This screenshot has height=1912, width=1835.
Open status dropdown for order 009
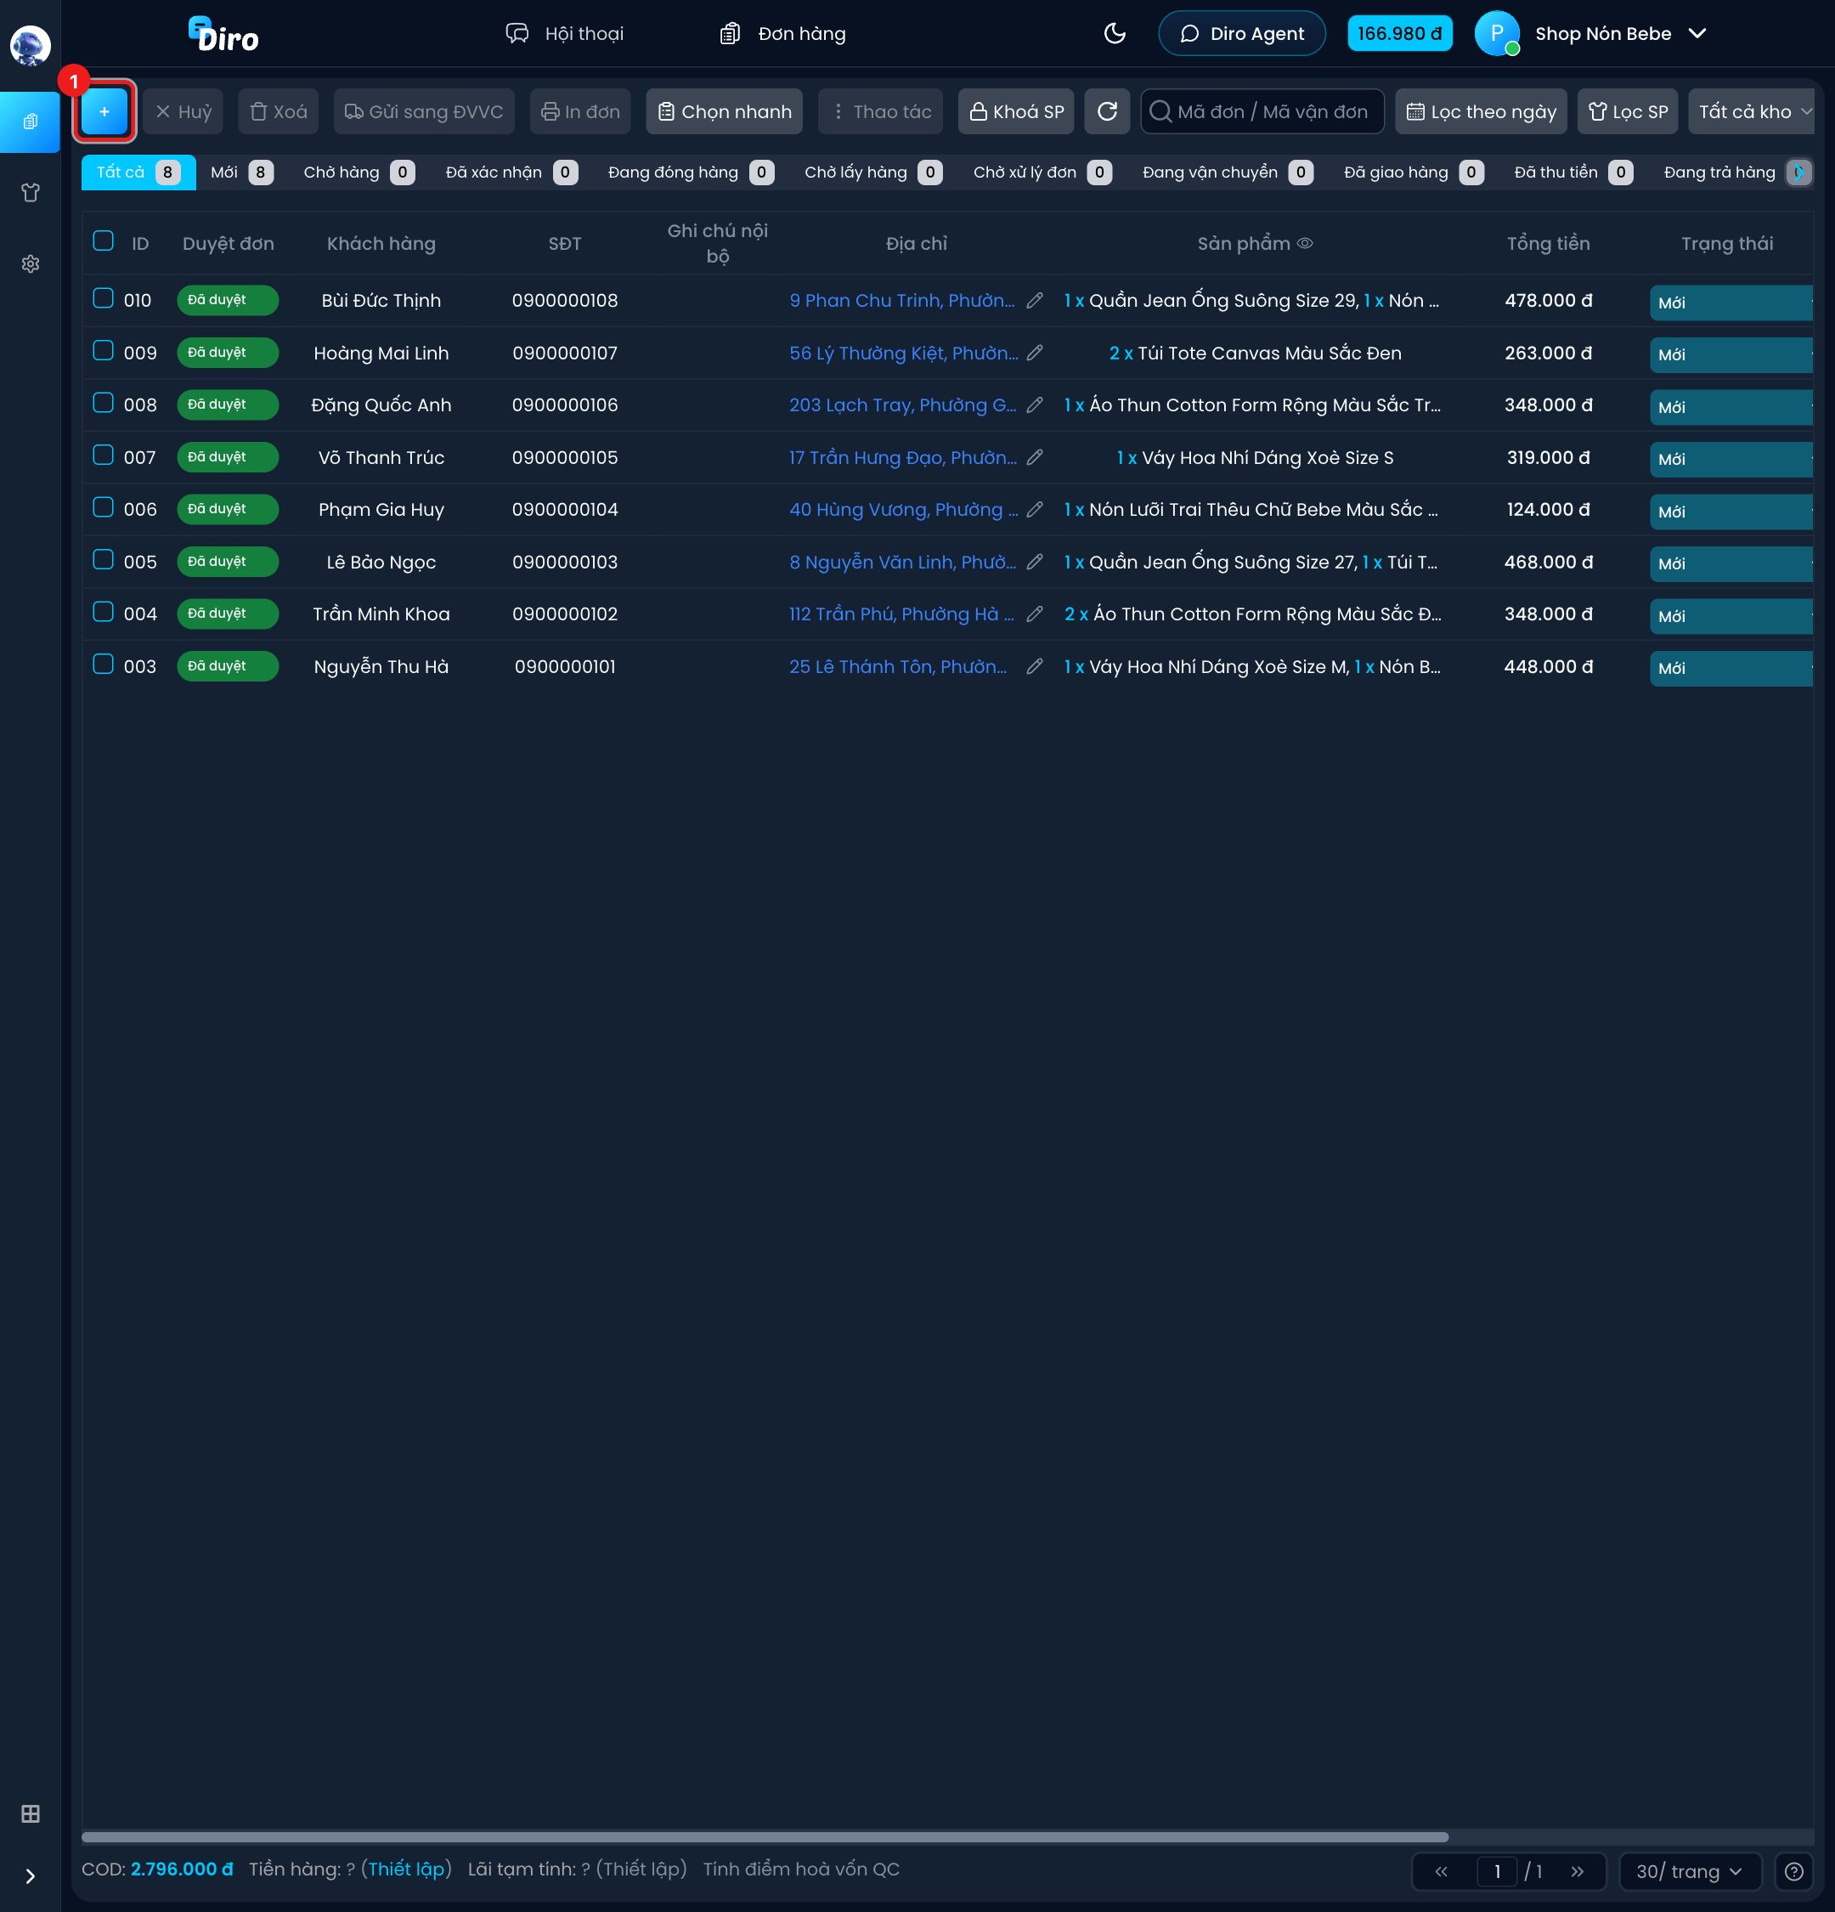(1731, 355)
